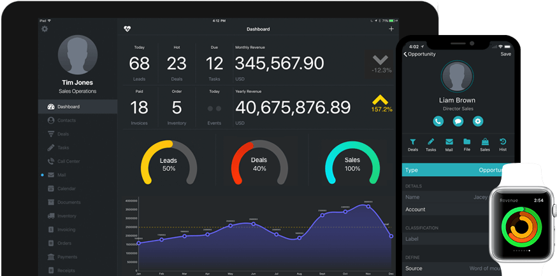Click the Orders icon in sidebar
Screen dimensions: 557x276
[x=51, y=243]
